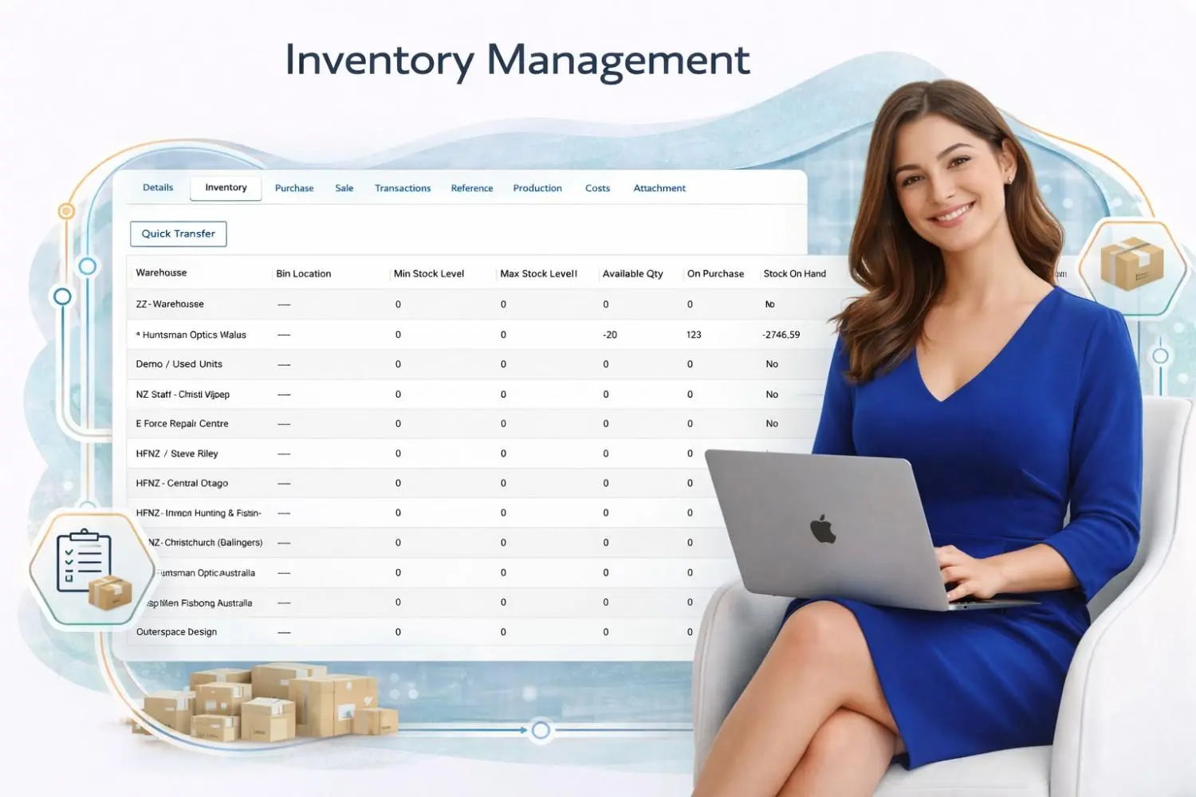Select the Demo / Used Units warehouse row
Screen dimensions: 1196x797
click(x=179, y=363)
